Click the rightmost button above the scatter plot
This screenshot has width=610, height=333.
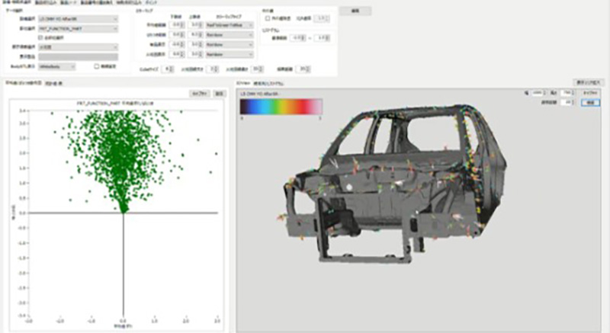coord(219,92)
